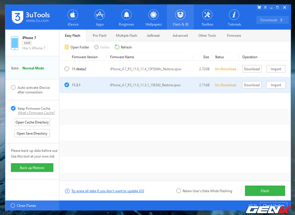Click the www.3u.com address
Image resolution: width=295 pixels, height=215 pixels.
tap(37, 20)
